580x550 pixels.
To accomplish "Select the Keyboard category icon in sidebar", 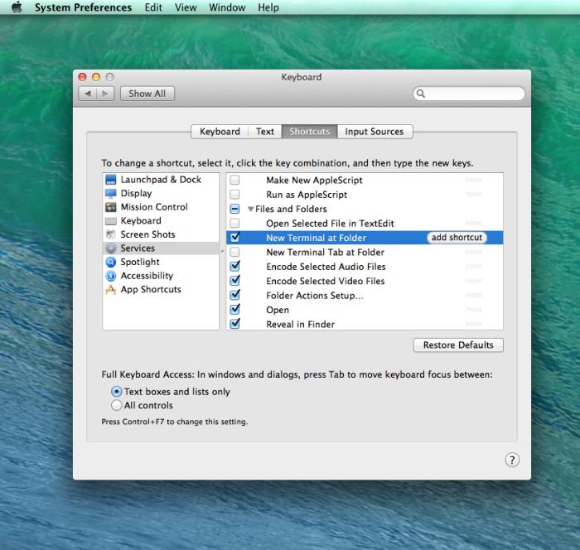I will [x=110, y=221].
